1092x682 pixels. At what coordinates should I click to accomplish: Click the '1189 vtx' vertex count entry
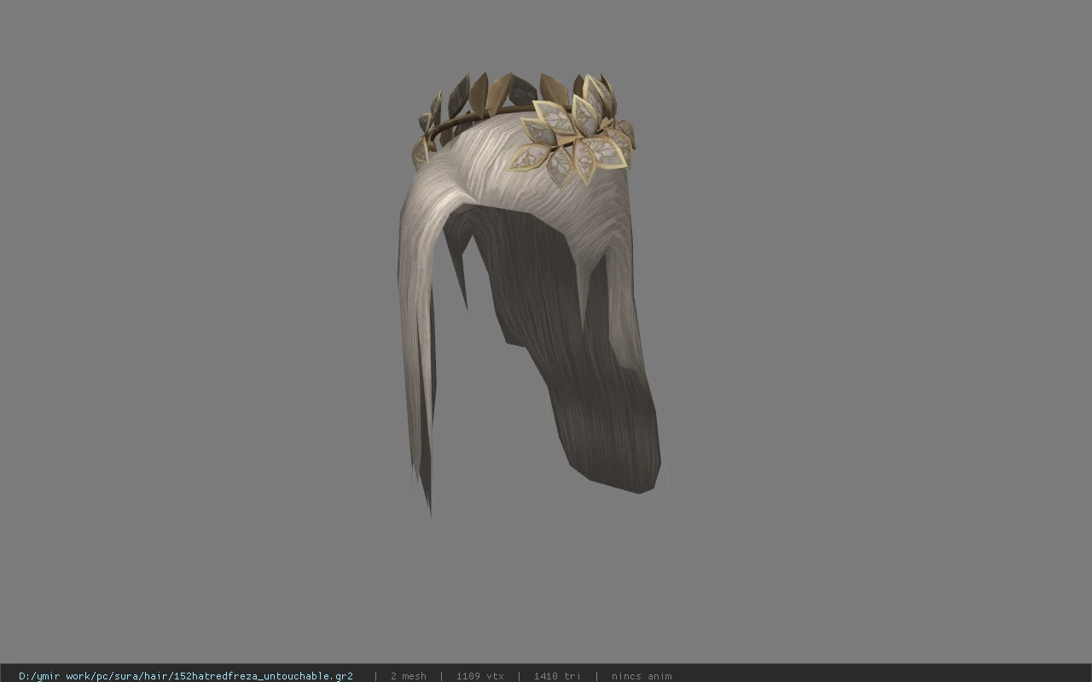[480, 676]
